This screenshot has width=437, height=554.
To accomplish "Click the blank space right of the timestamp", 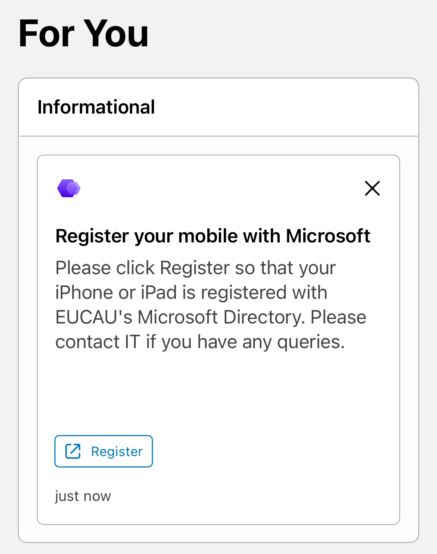I will [x=254, y=496].
